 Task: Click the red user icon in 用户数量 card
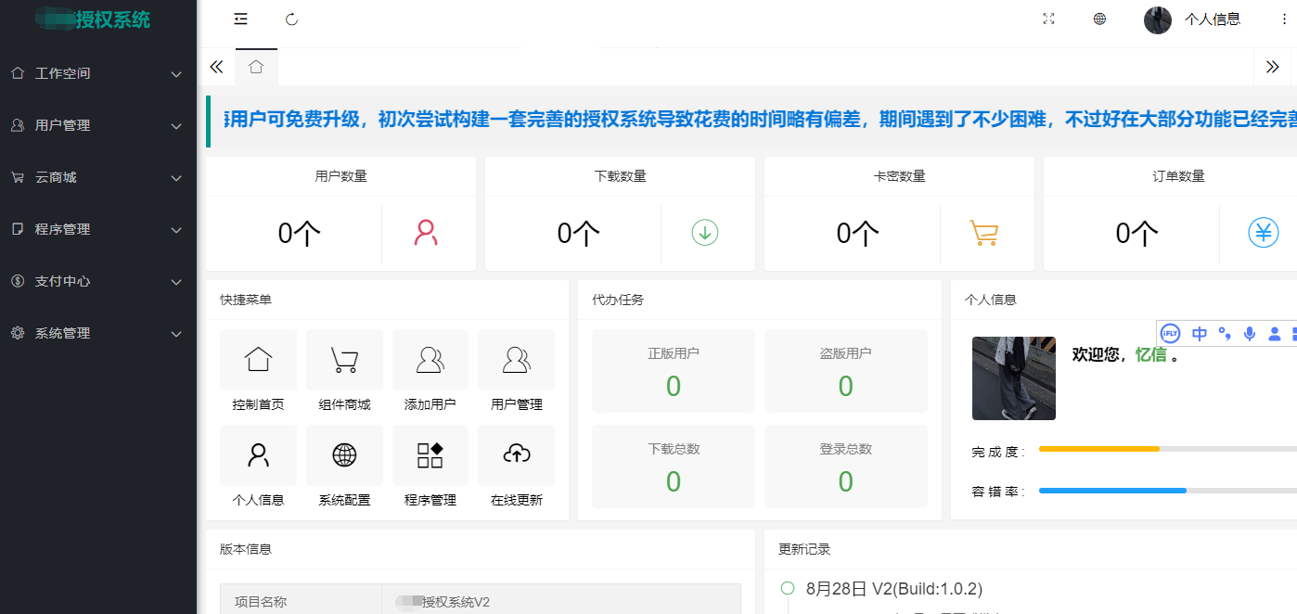(426, 233)
